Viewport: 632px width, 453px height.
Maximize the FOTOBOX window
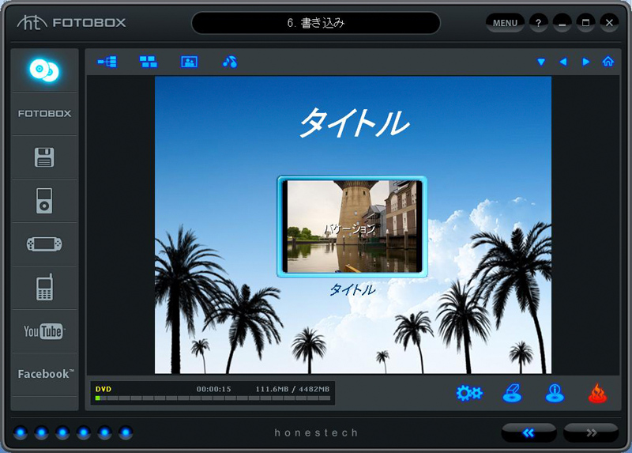click(x=585, y=23)
